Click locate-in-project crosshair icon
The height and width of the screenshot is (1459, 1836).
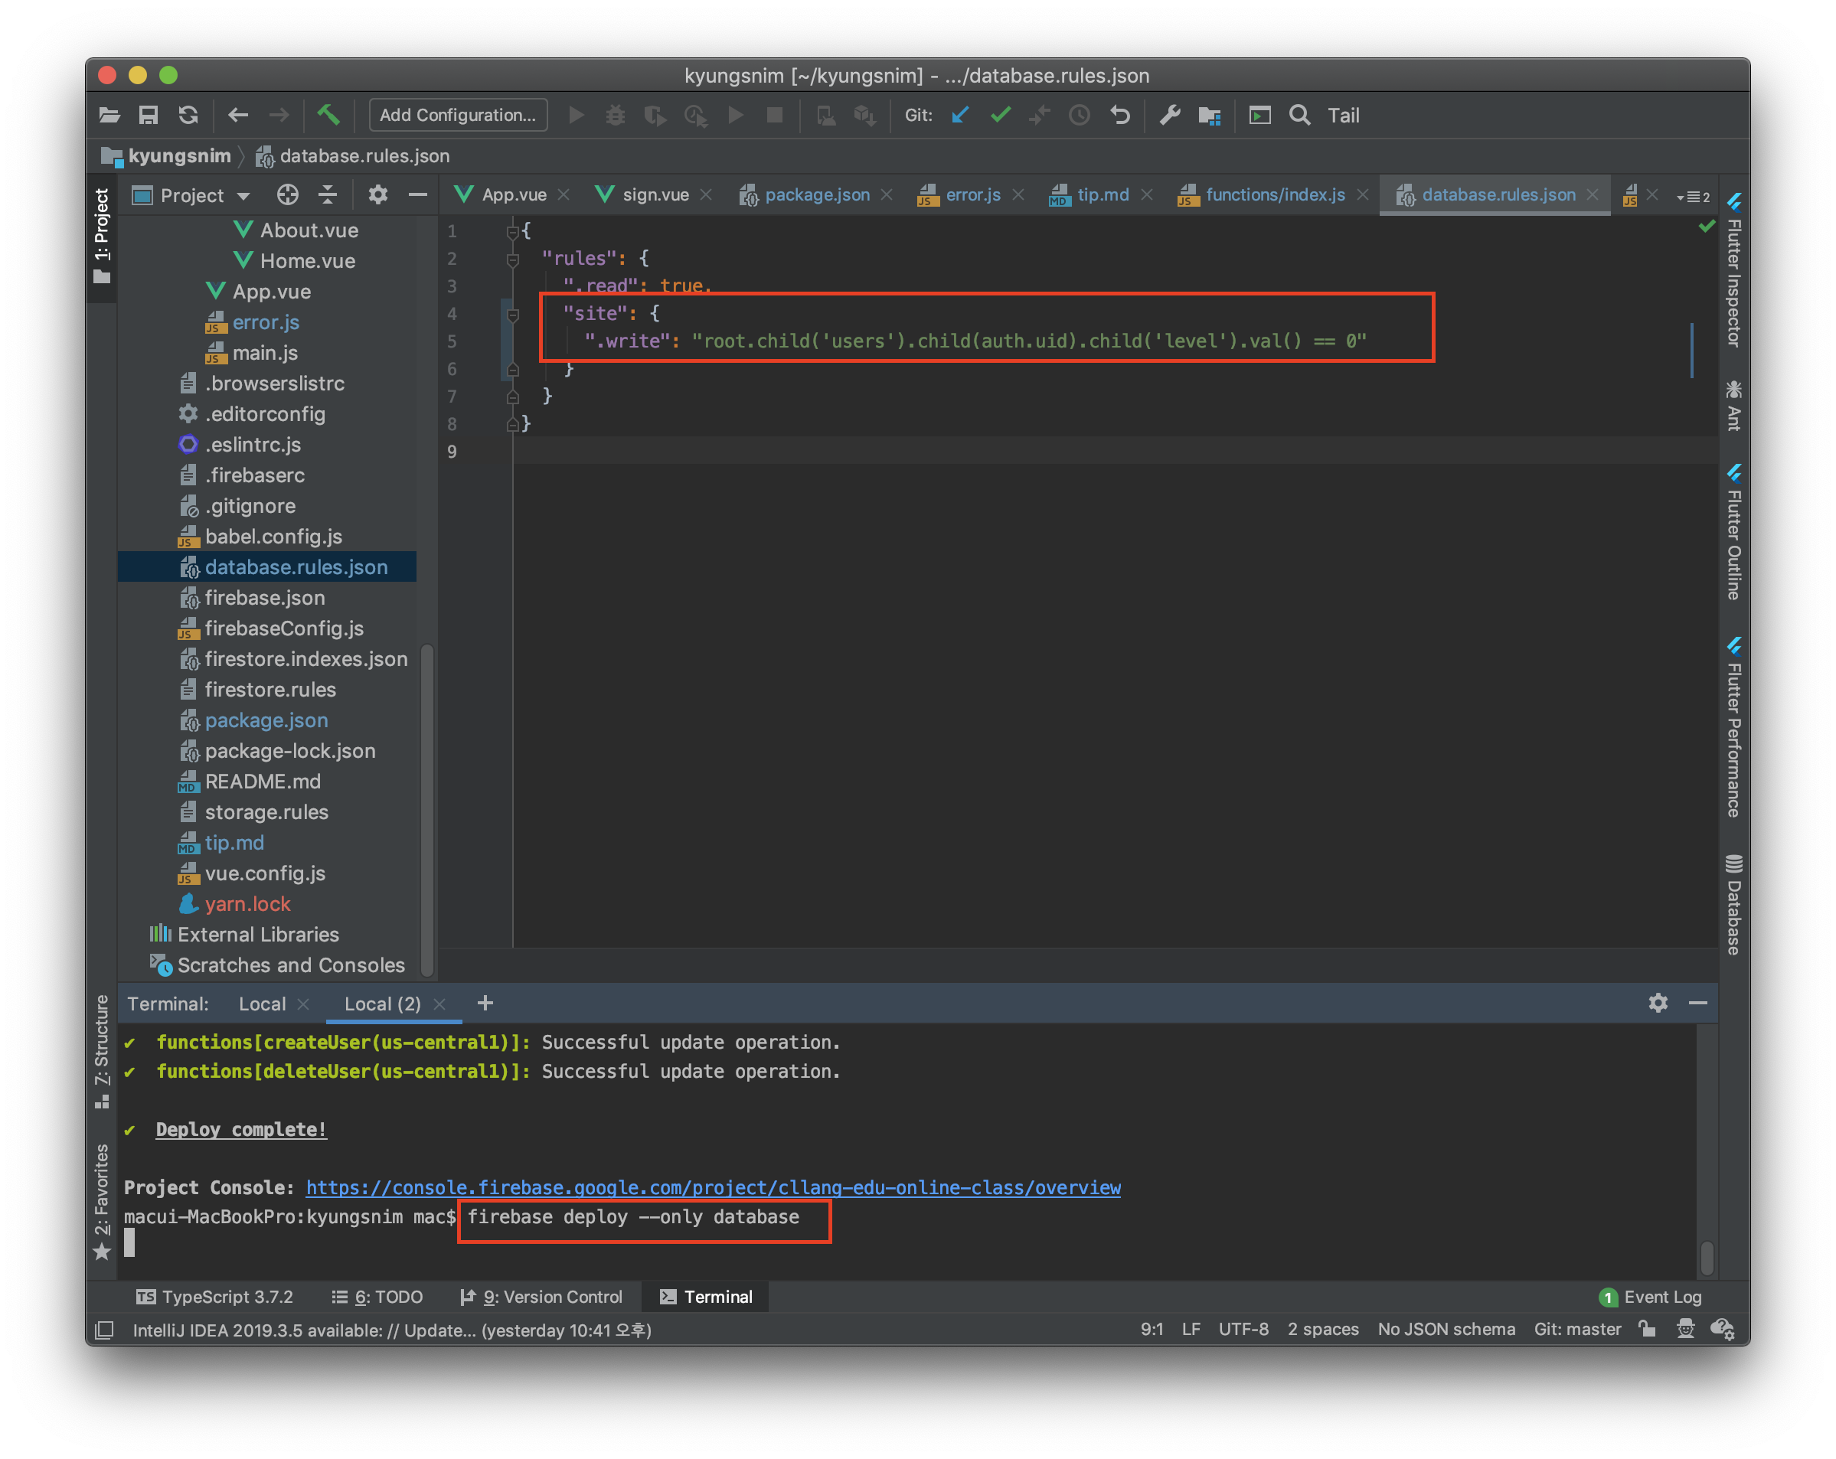point(288,195)
